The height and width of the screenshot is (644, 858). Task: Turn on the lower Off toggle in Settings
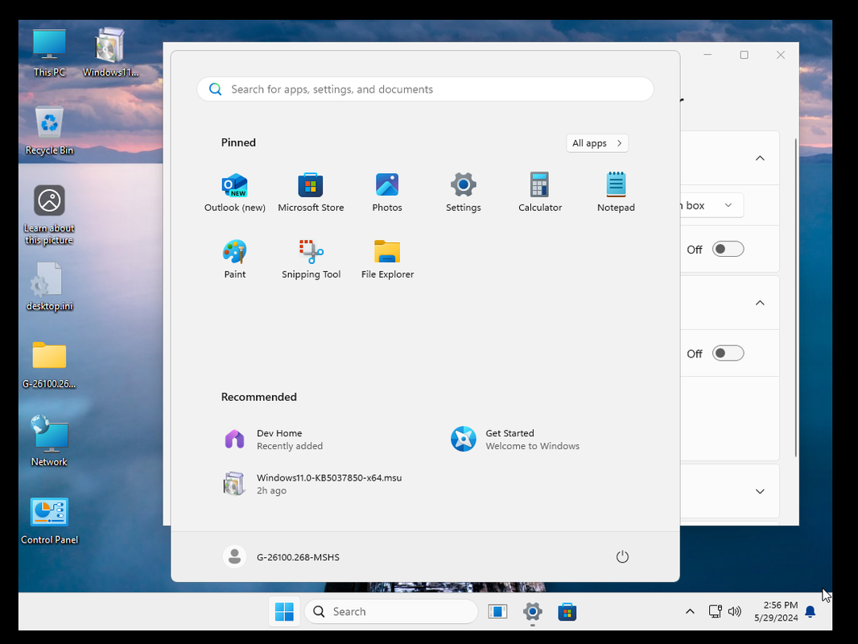pos(728,353)
